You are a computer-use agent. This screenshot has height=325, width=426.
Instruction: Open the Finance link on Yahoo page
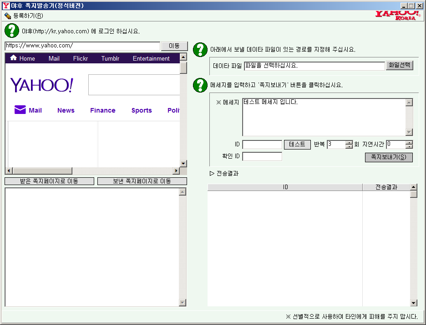point(102,110)
